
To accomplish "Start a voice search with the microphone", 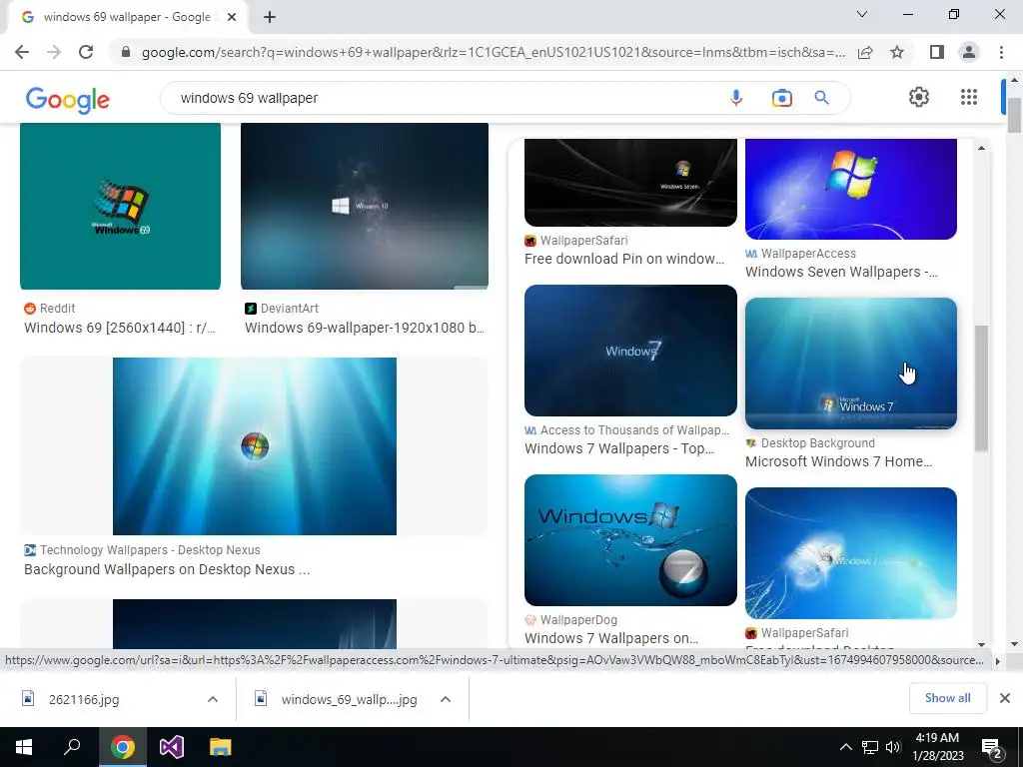I will (x=736, y=98).
